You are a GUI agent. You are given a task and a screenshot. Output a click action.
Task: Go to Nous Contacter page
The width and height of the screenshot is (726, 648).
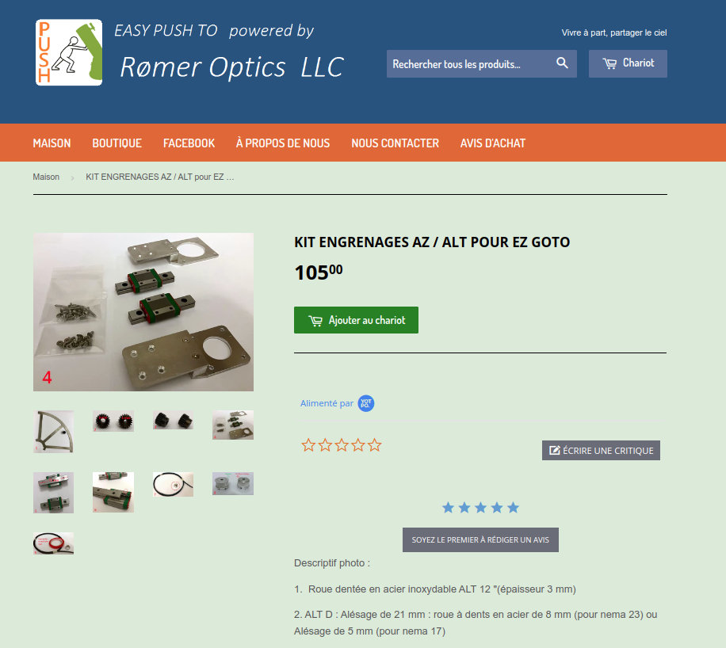tap(395, 143)
